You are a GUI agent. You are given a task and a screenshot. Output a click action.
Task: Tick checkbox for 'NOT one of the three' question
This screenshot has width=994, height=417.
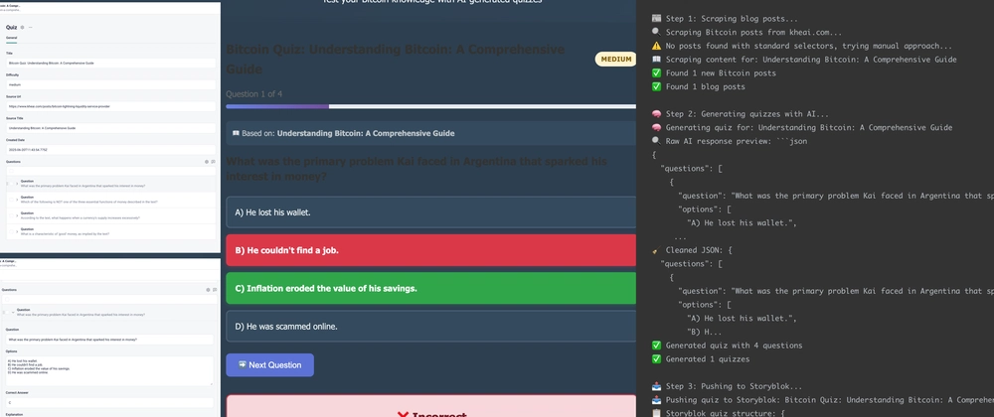tap(11, 200)
